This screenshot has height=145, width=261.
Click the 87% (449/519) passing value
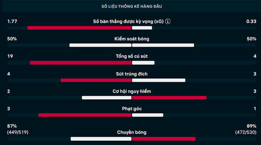[x=18, y=129]
